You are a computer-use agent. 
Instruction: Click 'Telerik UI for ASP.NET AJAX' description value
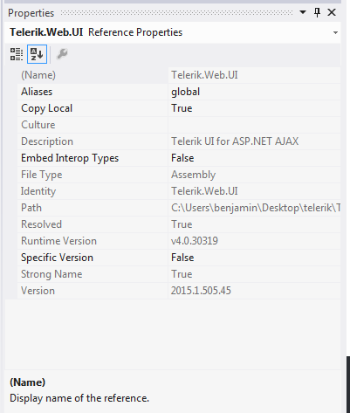235,141
